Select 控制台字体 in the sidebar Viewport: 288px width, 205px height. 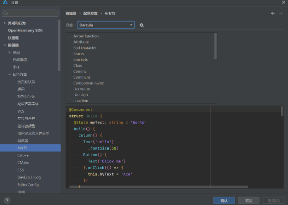coord(26,97)
